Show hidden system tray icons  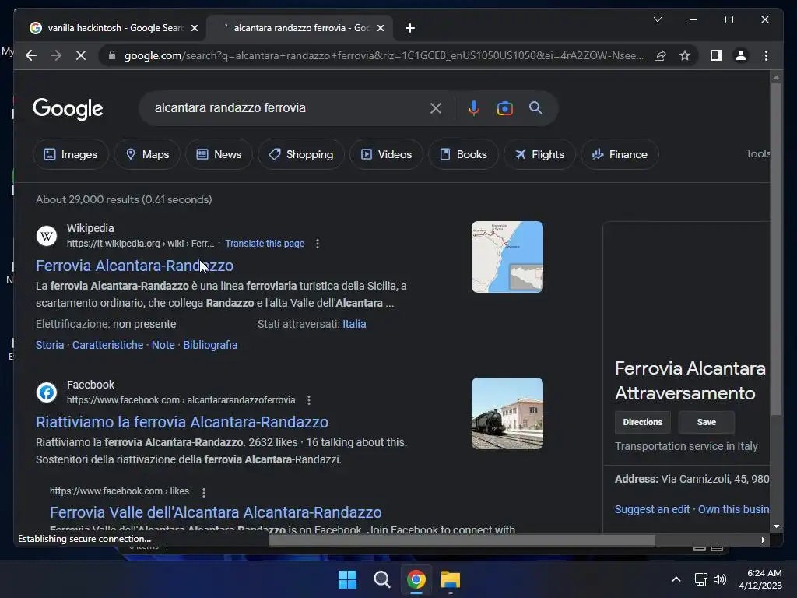(676, 579)
